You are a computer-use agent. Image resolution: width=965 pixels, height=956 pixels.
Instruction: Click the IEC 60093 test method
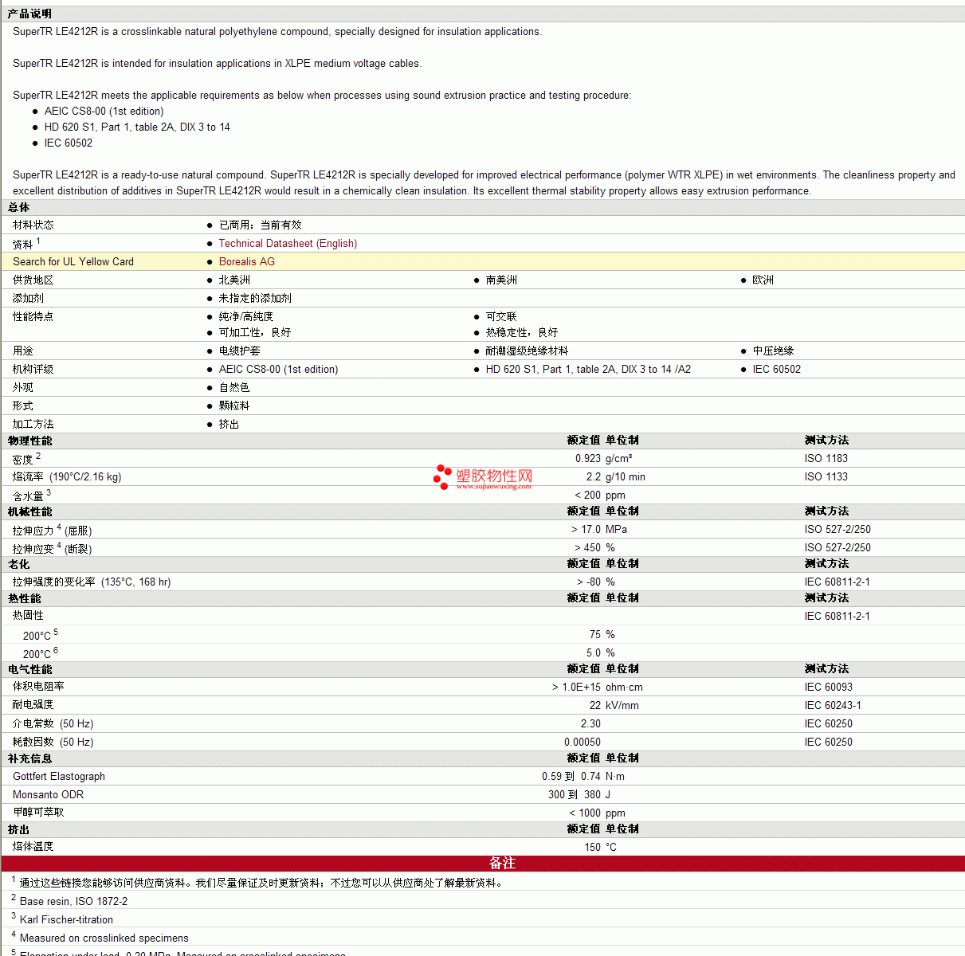pyautogui.click(x=829, y=688)
